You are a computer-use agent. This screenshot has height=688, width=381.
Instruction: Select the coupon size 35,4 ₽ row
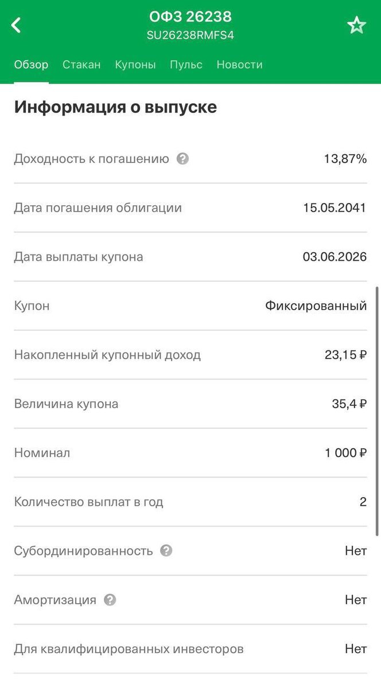pyautogui.click(x=190, y=404)
